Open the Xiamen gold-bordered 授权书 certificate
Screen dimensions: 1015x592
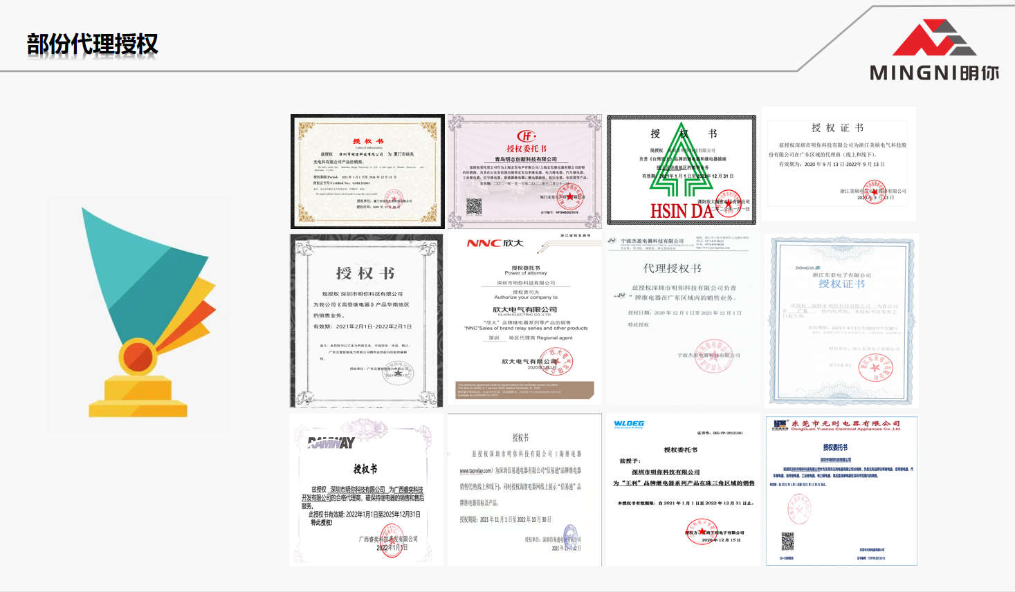[367, 172]
